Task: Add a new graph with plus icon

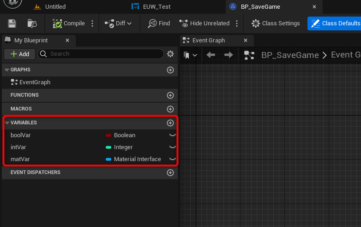Action: tap(170, 70)
